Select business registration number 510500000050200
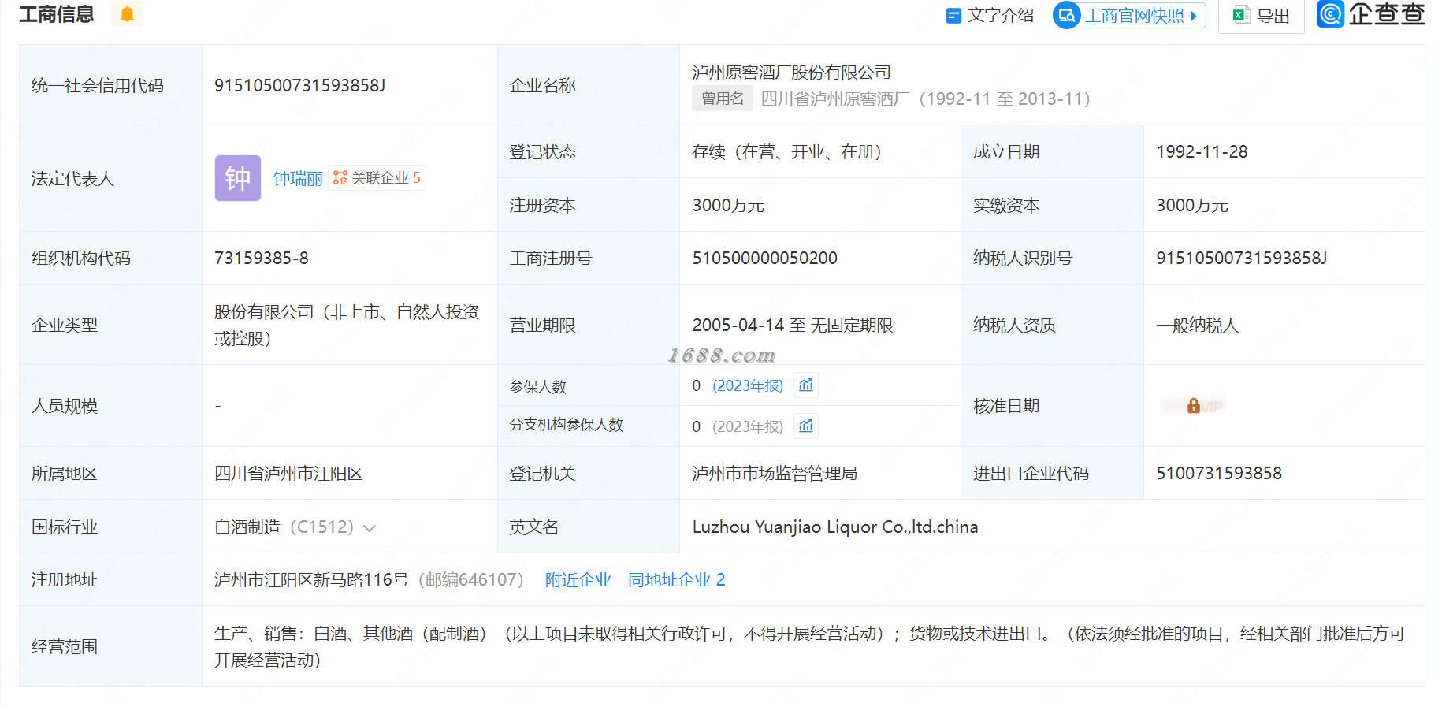The width and height of the screenshot is (1442, 707). 764,258
